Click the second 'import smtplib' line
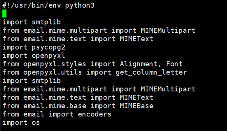This screenshot has height=131, width=227. pos(31,81)
